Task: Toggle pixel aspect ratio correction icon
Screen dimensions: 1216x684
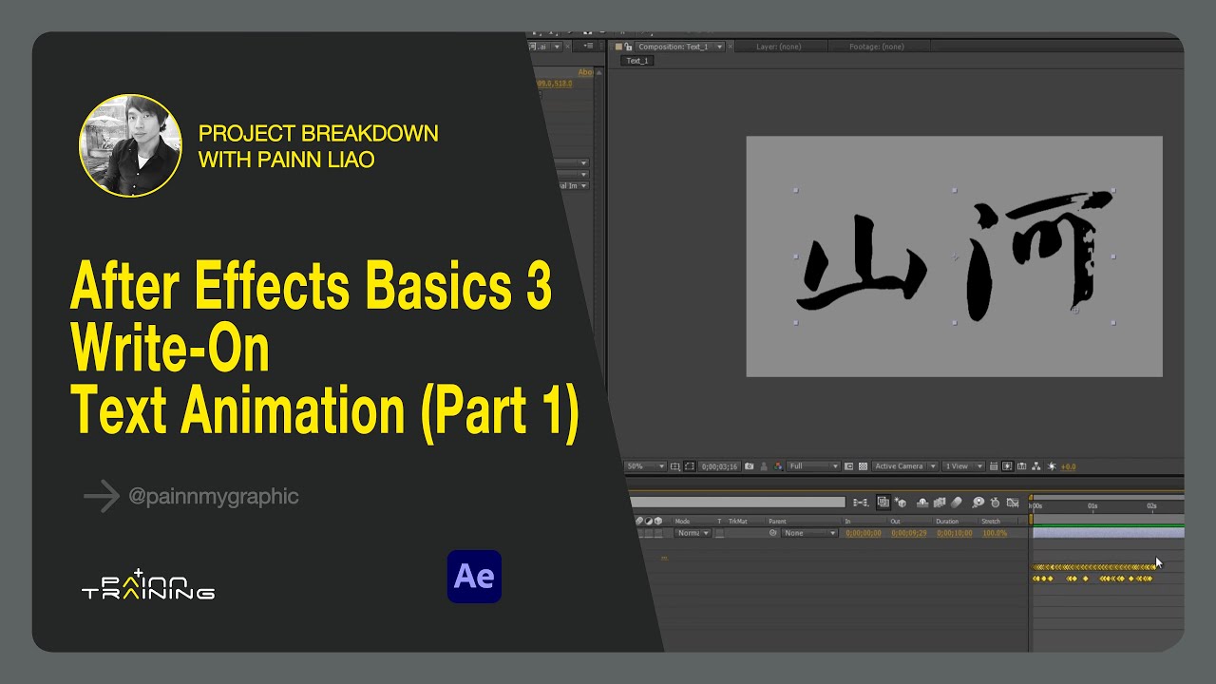Action: (x=994, y=466)
